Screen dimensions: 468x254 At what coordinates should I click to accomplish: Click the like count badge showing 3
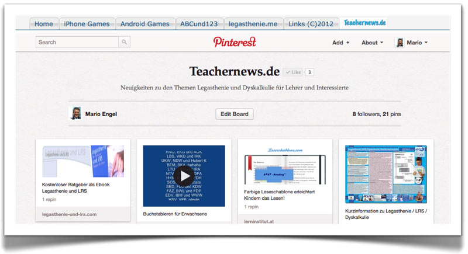point(309,72)
